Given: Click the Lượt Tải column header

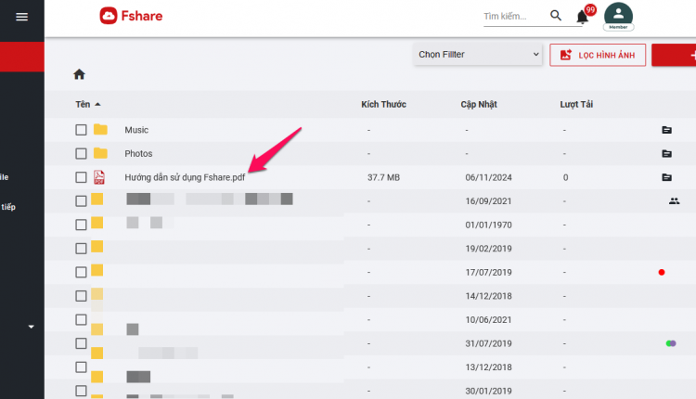Looking at the screenshot, I should click(576, 104).
